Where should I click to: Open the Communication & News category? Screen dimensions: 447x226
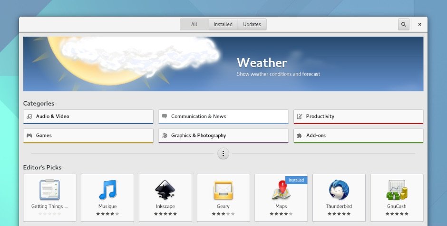tap(223, 117)
